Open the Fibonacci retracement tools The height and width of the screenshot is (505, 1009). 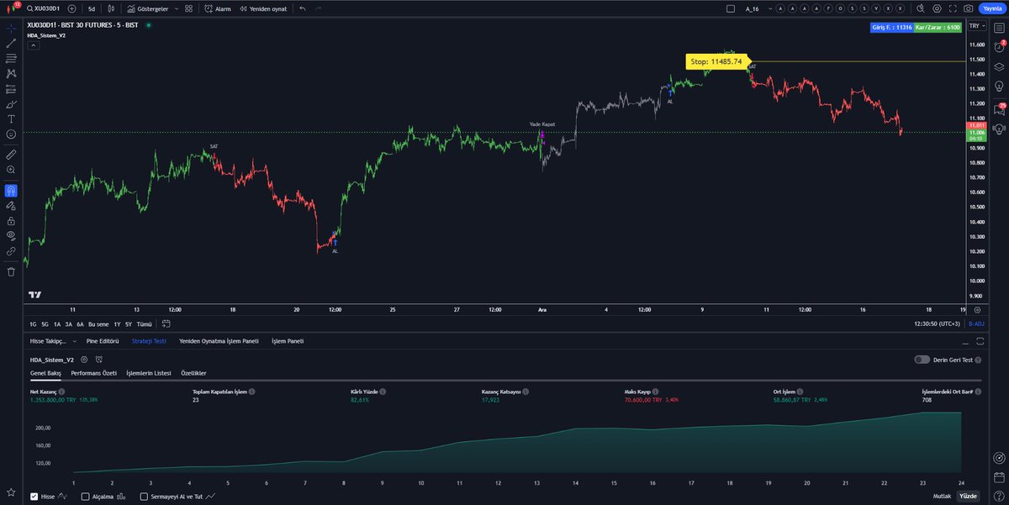tap(11, 58)
